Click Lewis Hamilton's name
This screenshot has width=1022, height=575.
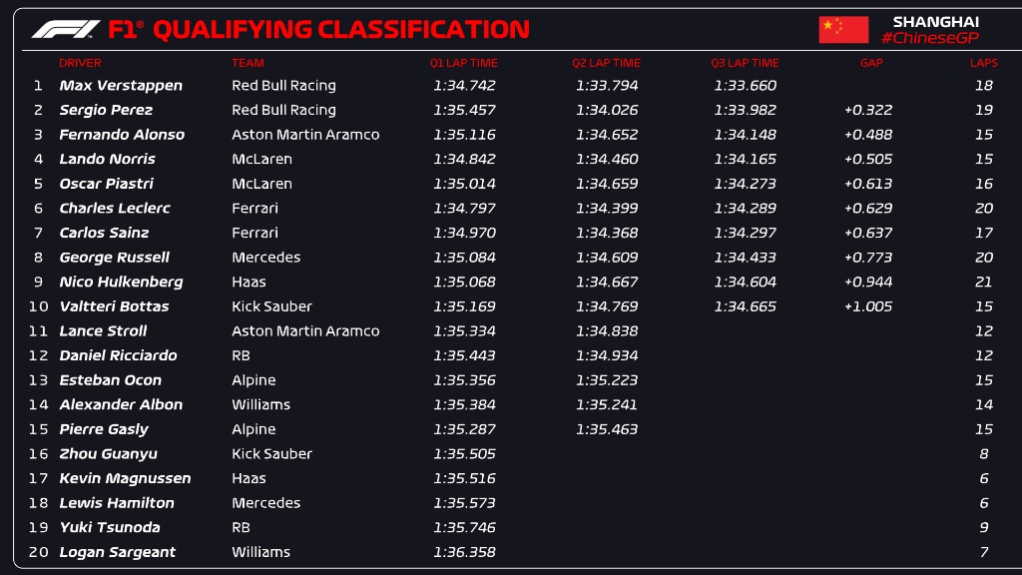click(117, 503)
